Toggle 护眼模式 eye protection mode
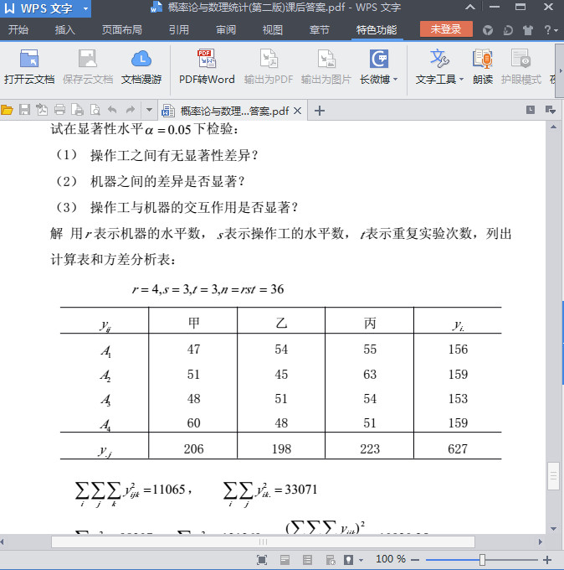 click(520, 59)
